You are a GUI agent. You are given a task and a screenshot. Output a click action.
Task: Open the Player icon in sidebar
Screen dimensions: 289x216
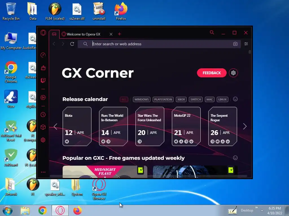(43, 98)
